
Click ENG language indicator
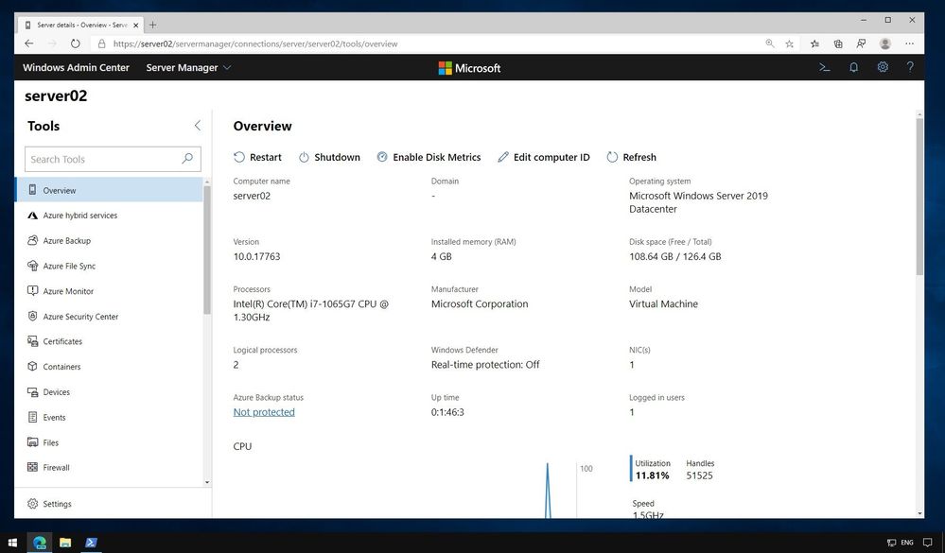[907, 543]
